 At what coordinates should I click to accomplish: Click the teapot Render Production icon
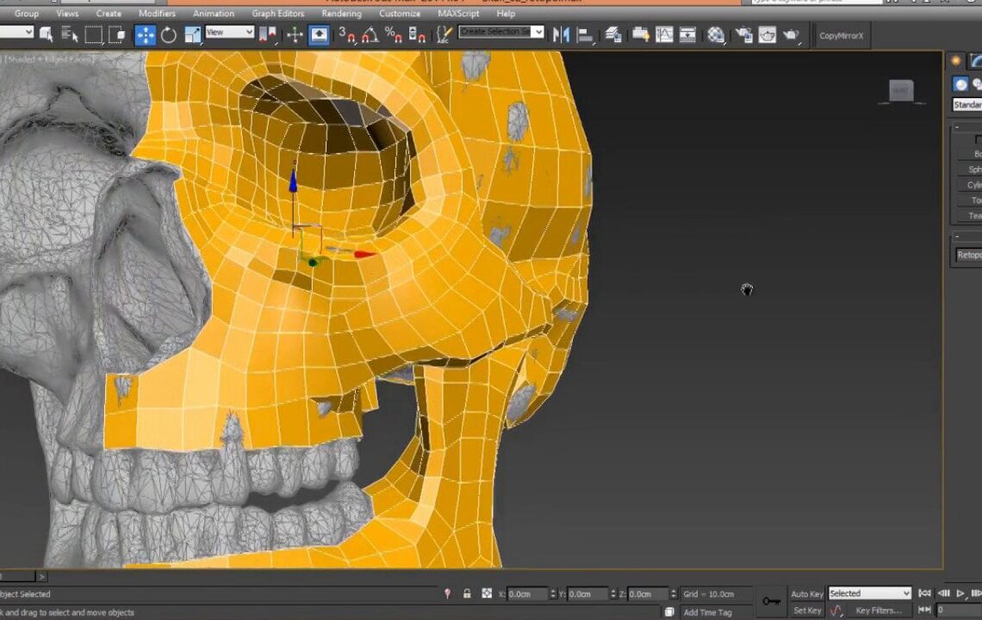(790, 35)
